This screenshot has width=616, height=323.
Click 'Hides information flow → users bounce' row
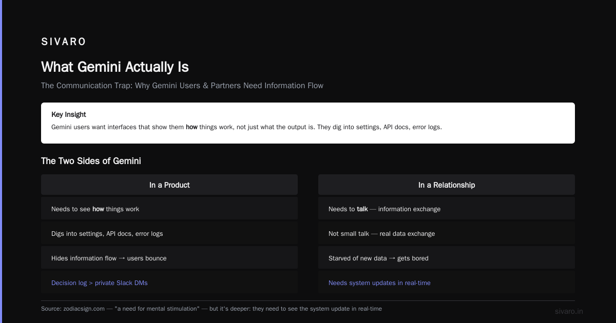[x=169, y=258]
